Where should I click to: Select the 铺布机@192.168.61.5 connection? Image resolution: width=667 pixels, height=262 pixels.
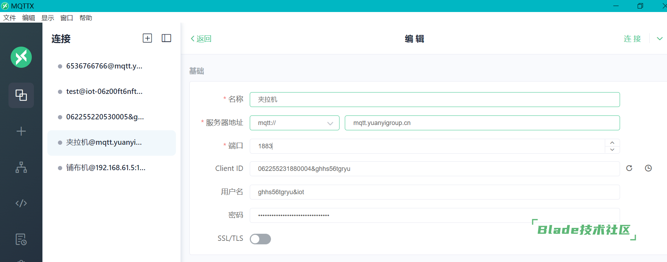pyautogui.click(x=106, y=168)
